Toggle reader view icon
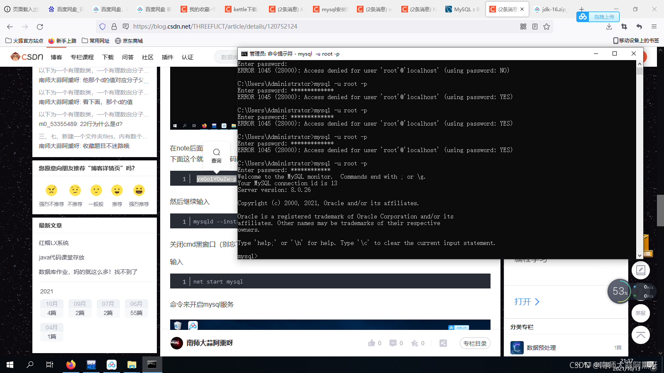 pyautogui.click(x=535, y=27)
